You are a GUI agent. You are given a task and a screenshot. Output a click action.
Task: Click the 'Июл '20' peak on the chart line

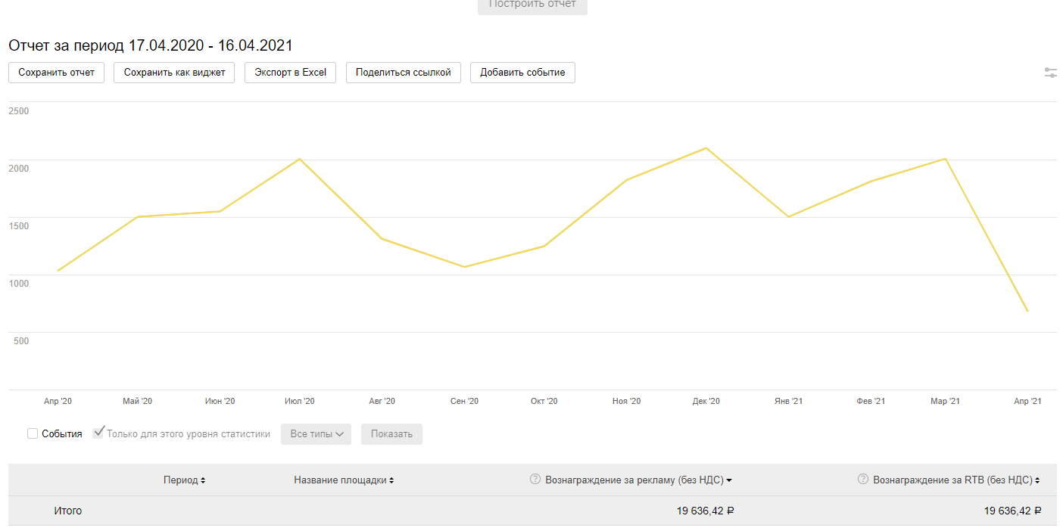pyautogui.click(x=300, y=159)
